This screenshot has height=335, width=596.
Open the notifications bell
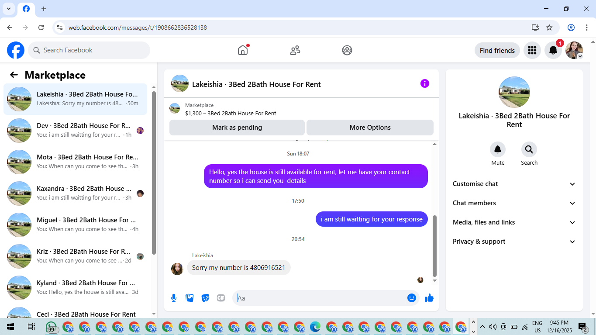(553, 50)
